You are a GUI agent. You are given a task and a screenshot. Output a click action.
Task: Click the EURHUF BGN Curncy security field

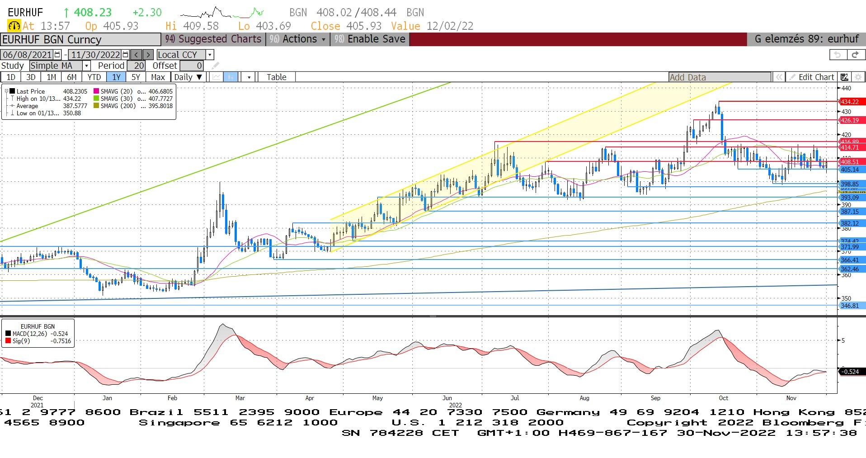pyautogui.click(x=80, y=40)
